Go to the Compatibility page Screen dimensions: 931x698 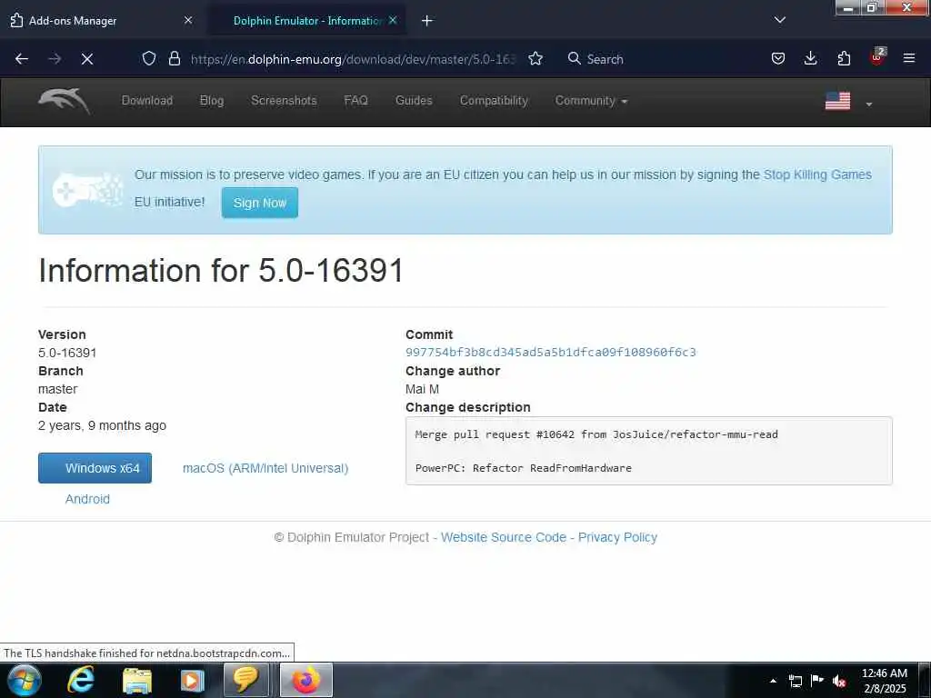494,101
